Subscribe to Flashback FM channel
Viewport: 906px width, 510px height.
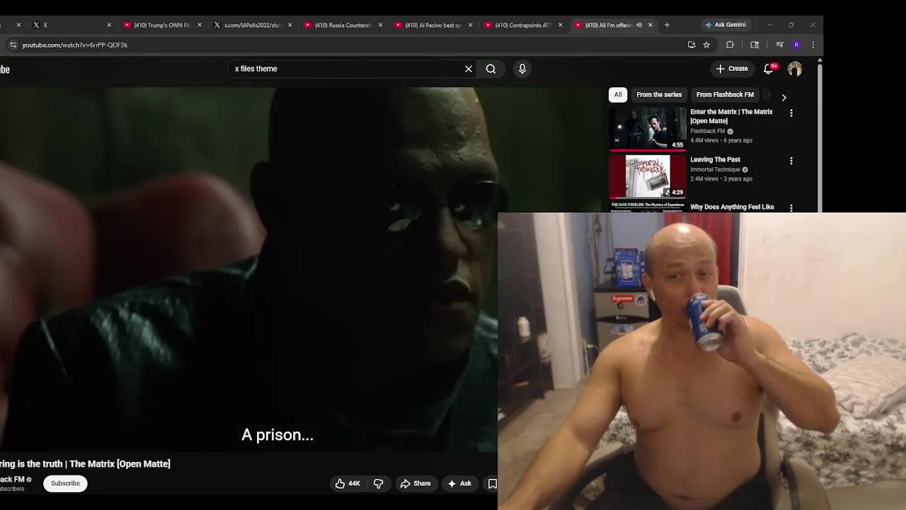pos(65,483)
